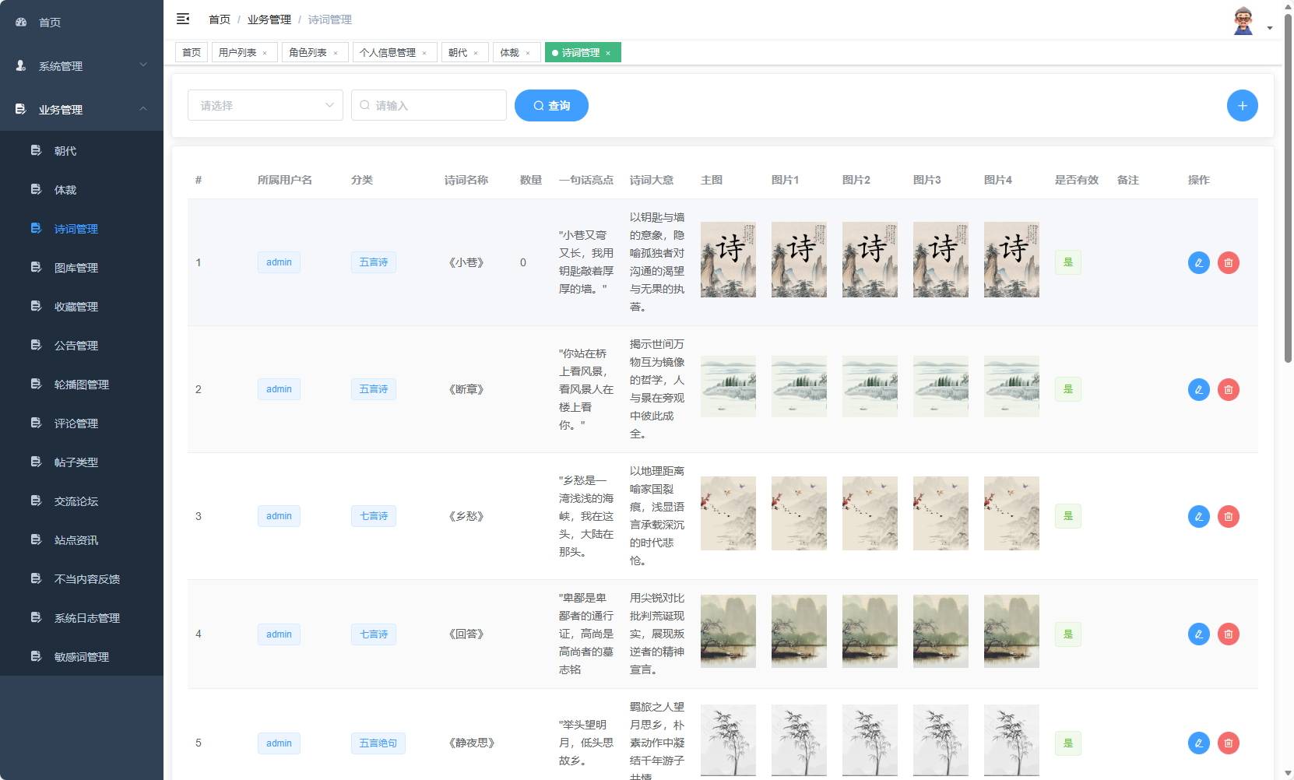The width and height of the screenshot is (1294, 780).
Task: Collapse sidebar with hamburger icon
Action: (183, 19)
